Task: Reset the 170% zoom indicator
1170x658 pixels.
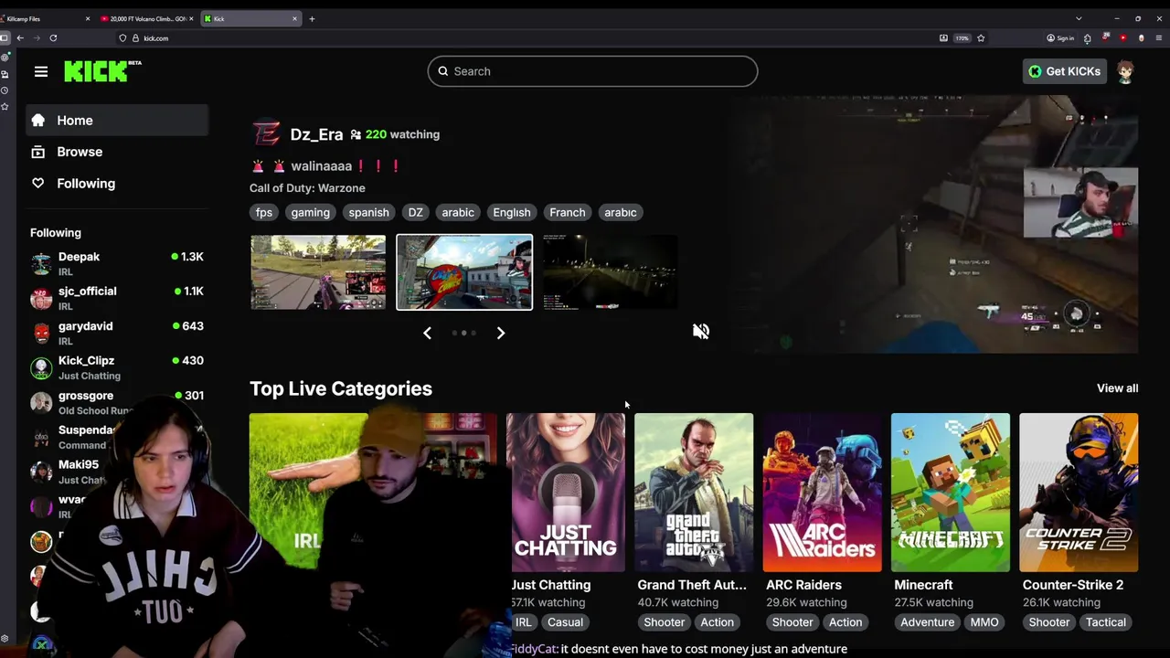Action: pyautogui.click(x=962, y=38)
